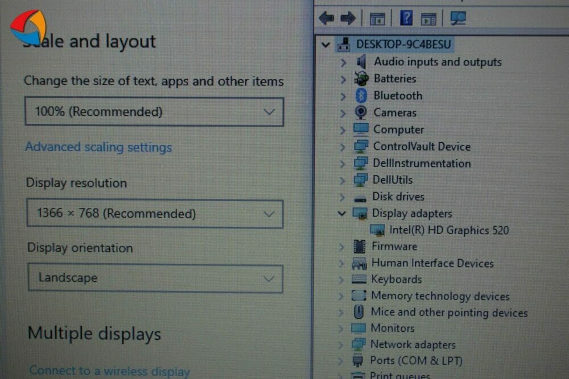The width and height of the screenshot is (569, 379).
Task: Open the Display orientation Landscape dropdown
Action: pyautogui.click(x=155, y=278)
